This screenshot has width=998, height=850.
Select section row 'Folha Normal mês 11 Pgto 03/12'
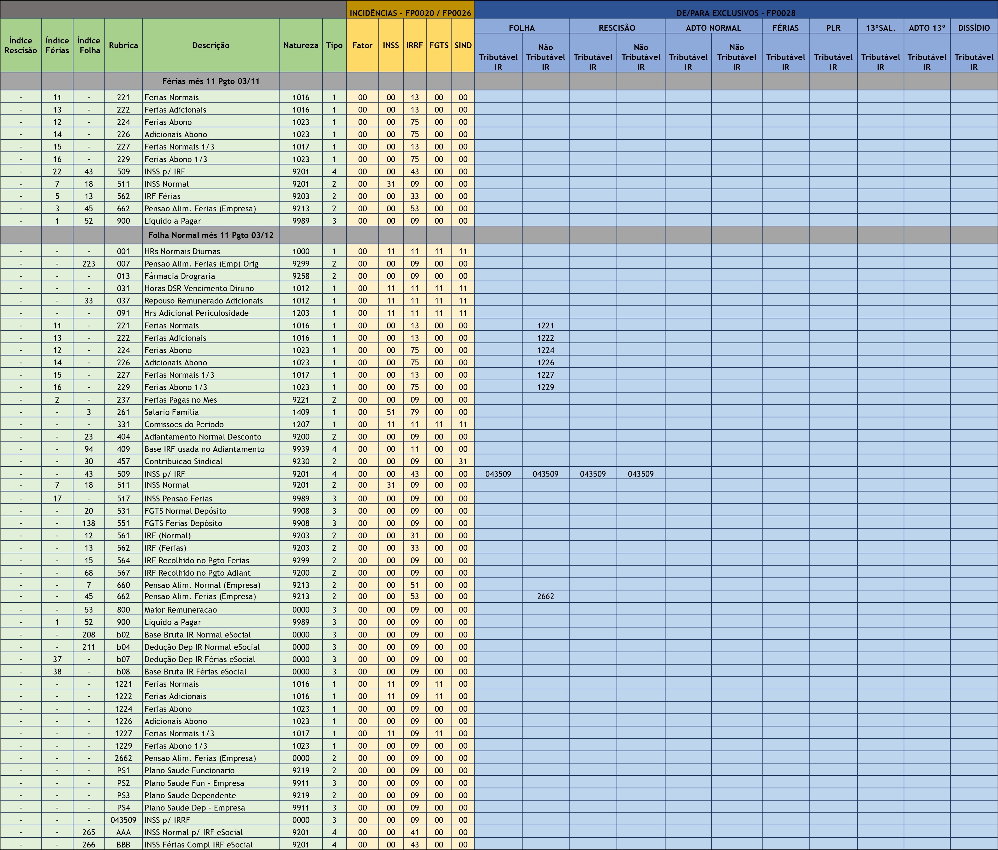[x=211, y=235]
